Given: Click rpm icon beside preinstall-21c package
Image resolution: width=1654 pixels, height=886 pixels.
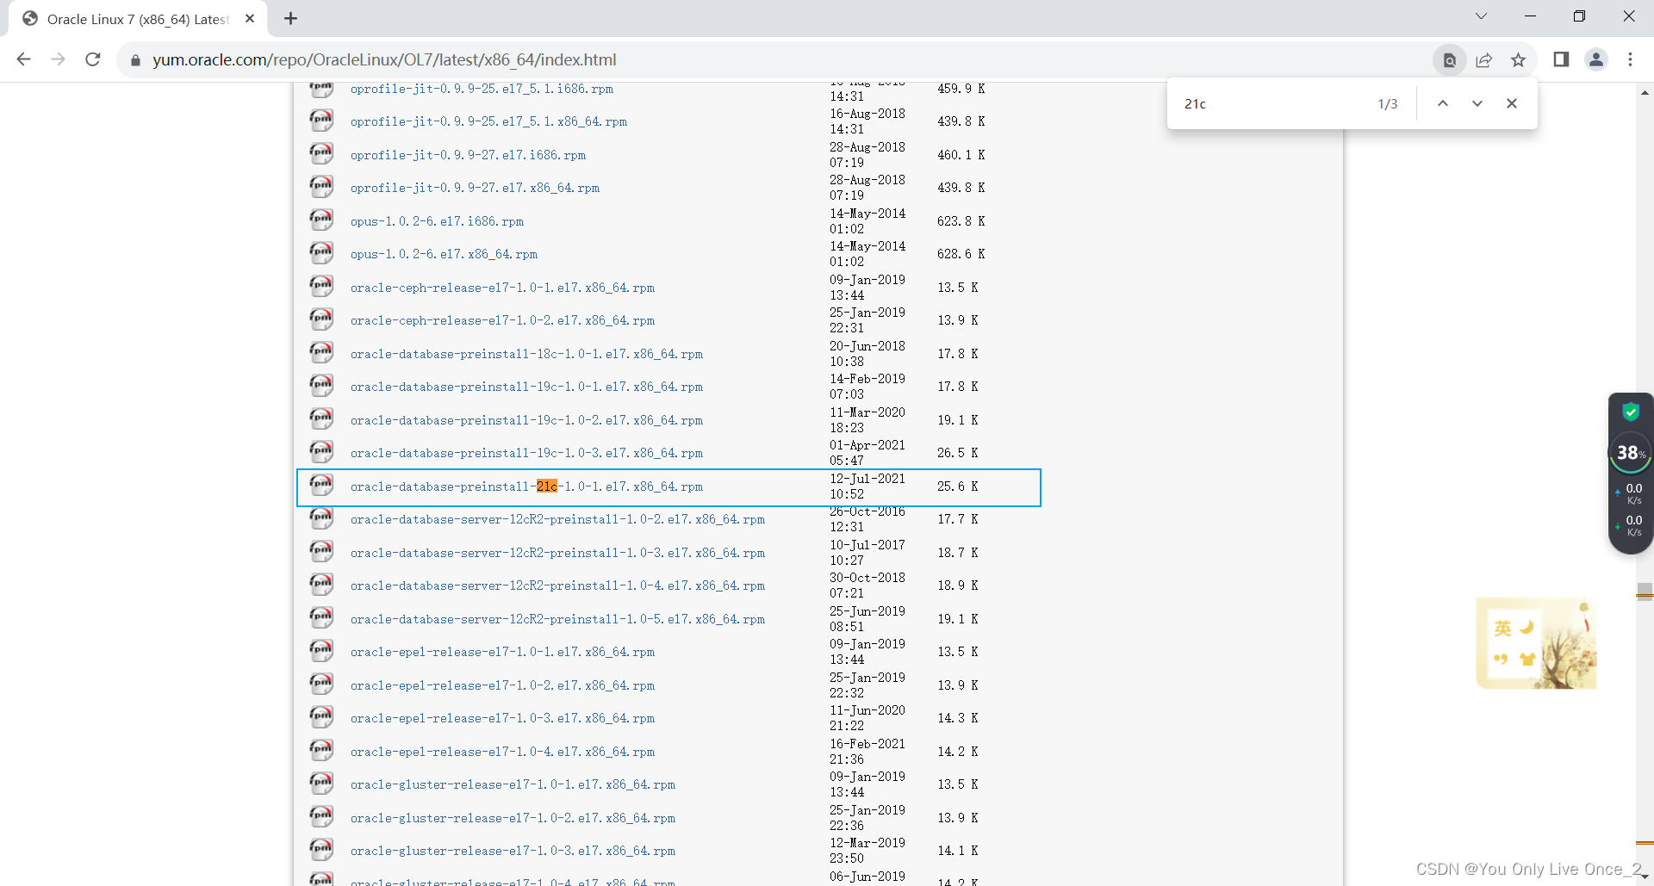Looking at the screenshot, I should click(321, 485).
